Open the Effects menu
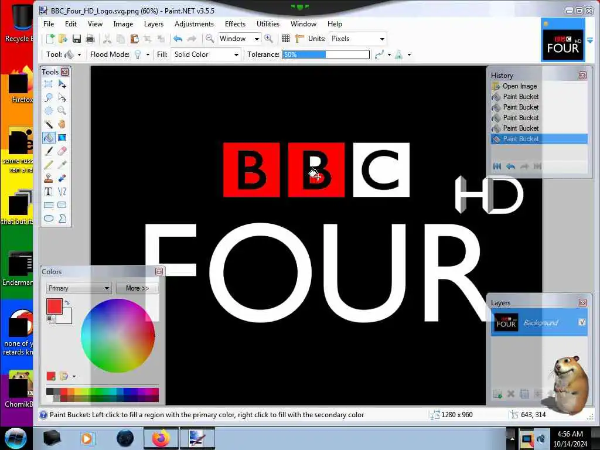Image resolution: width=600 pixels, height=450 pixels. pos(235,23)
